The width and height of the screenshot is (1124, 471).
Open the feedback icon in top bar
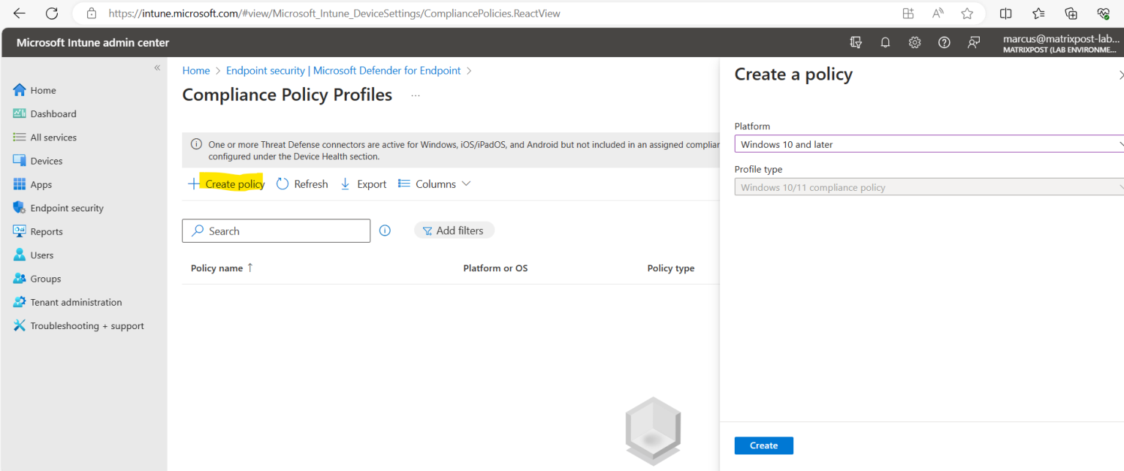[973, 42]
